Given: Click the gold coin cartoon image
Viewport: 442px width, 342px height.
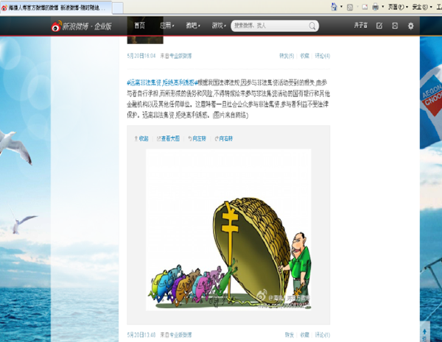Looking at the screenshot, I should (228, 229).
